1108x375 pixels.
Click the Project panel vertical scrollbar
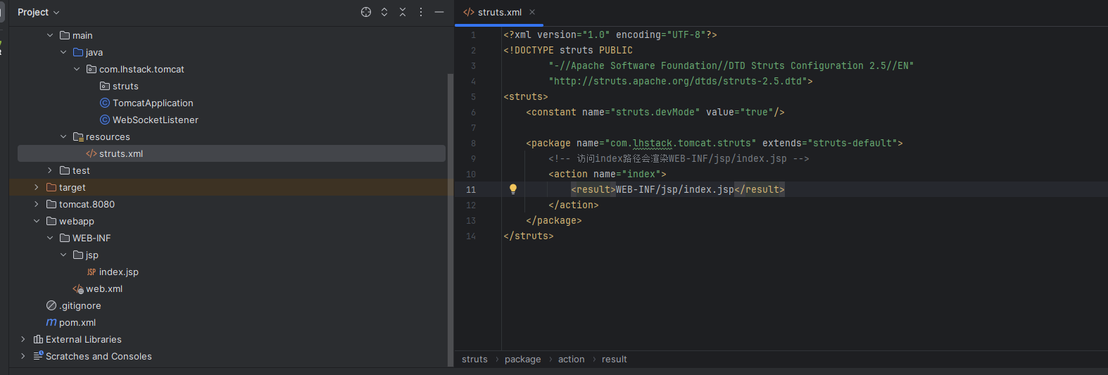pos(451,211)
